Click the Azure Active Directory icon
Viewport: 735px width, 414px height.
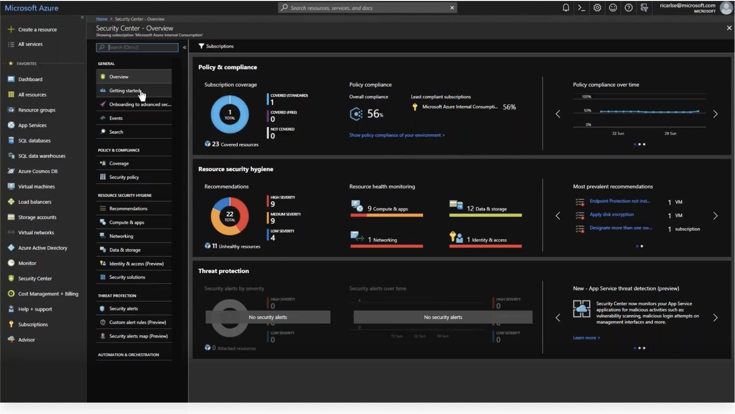point(11,248)
